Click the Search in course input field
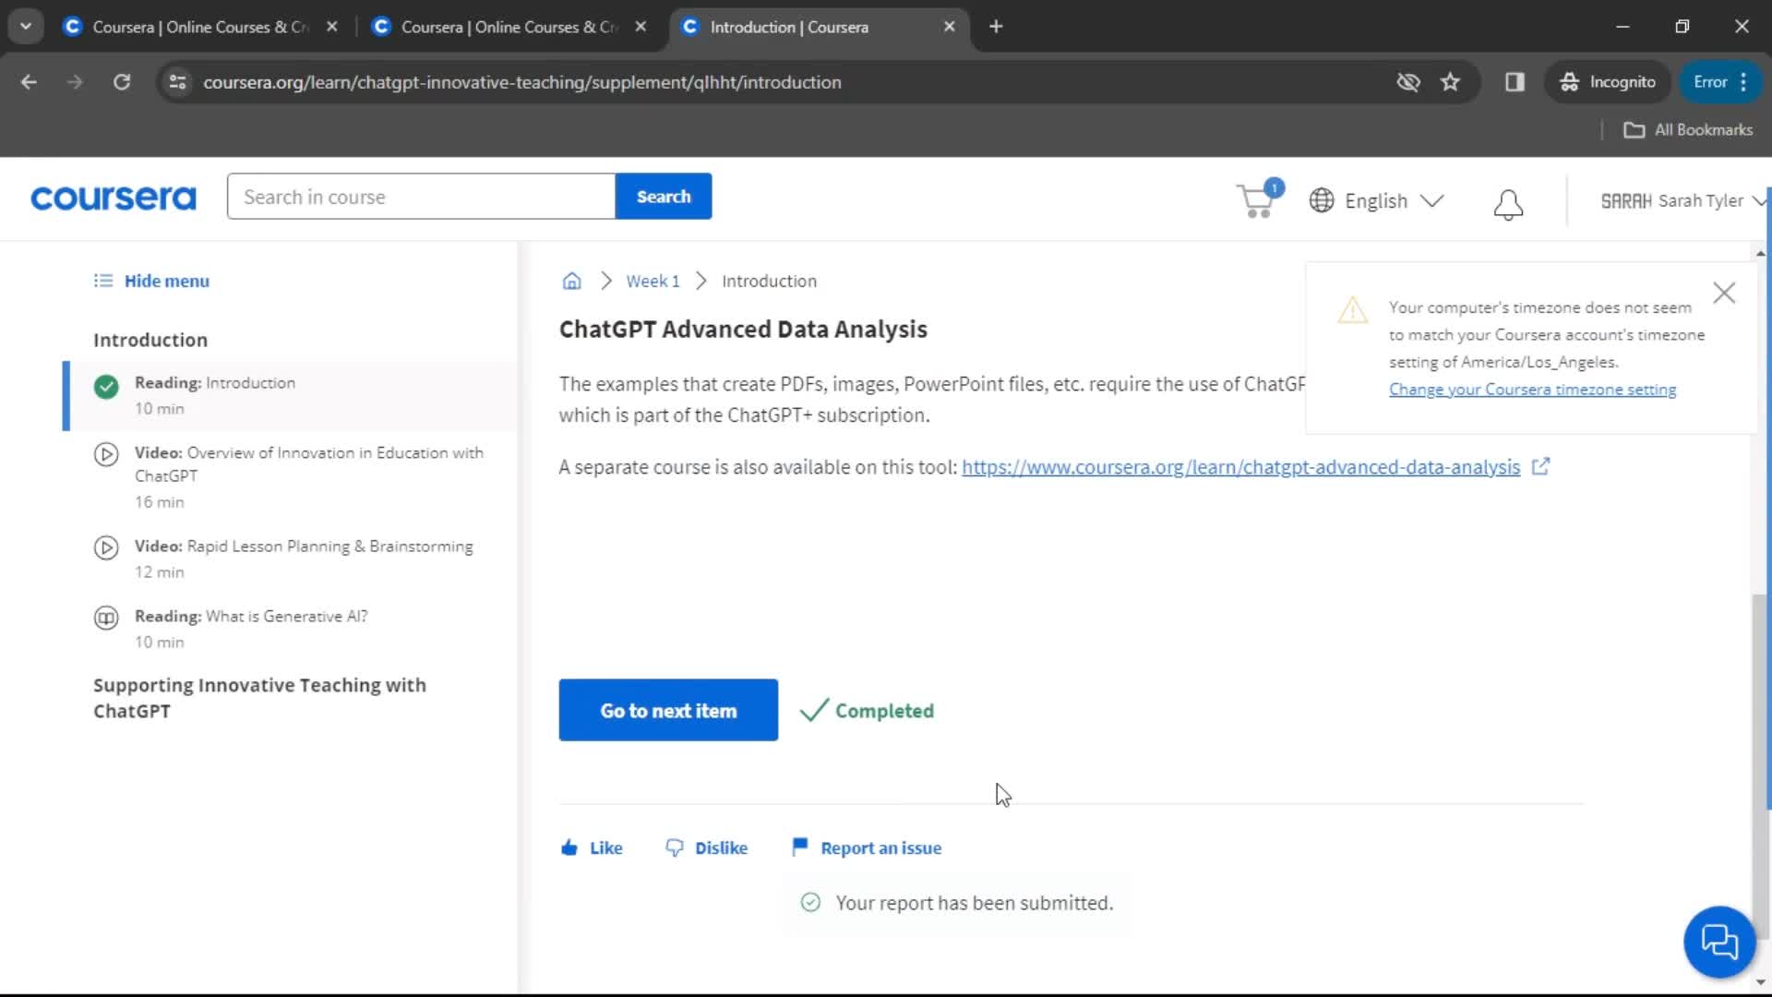1772x997 pixels. pyautogui.click(x=420, y=196)
